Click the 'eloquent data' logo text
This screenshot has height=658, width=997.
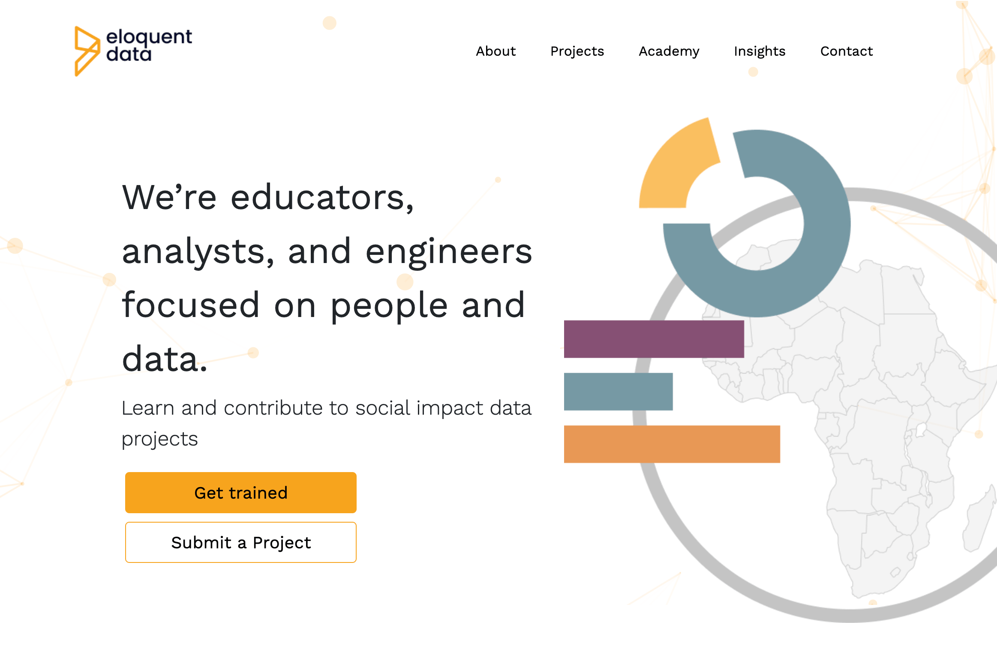point(149,45)
